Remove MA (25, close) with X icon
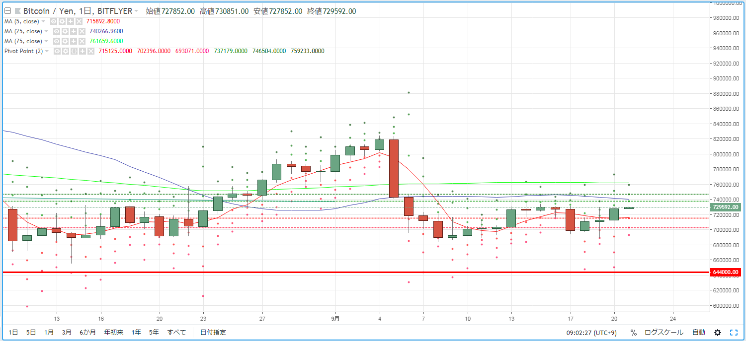Image resolution: width=746 pixels, height=341 pixels. click(x=82, y=31)
